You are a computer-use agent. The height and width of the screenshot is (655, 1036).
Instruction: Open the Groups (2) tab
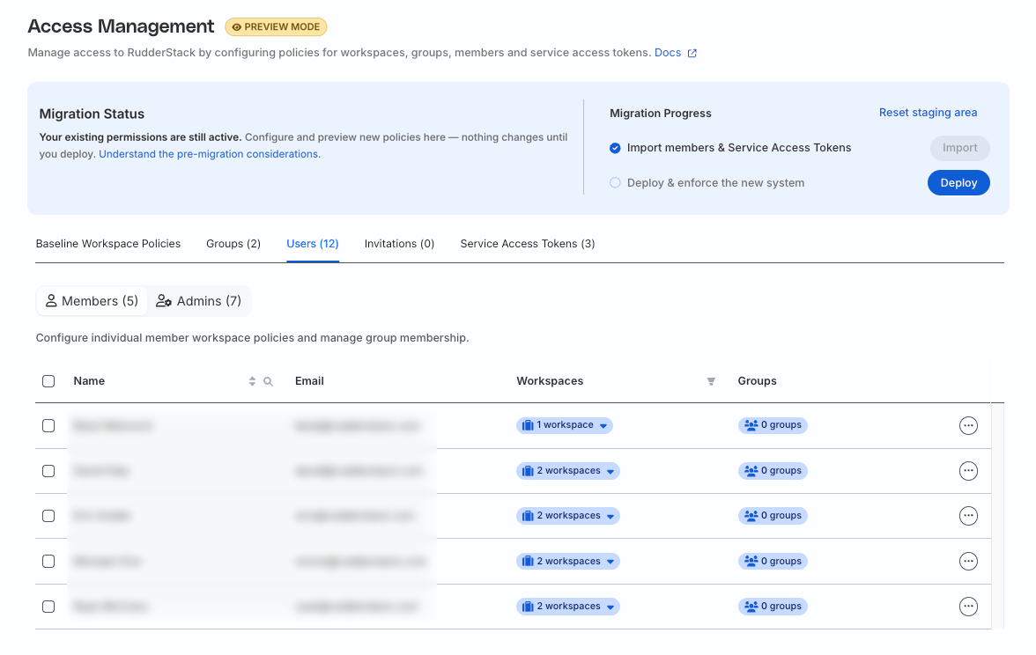233,244
